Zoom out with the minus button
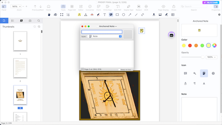 click(23, 7)
